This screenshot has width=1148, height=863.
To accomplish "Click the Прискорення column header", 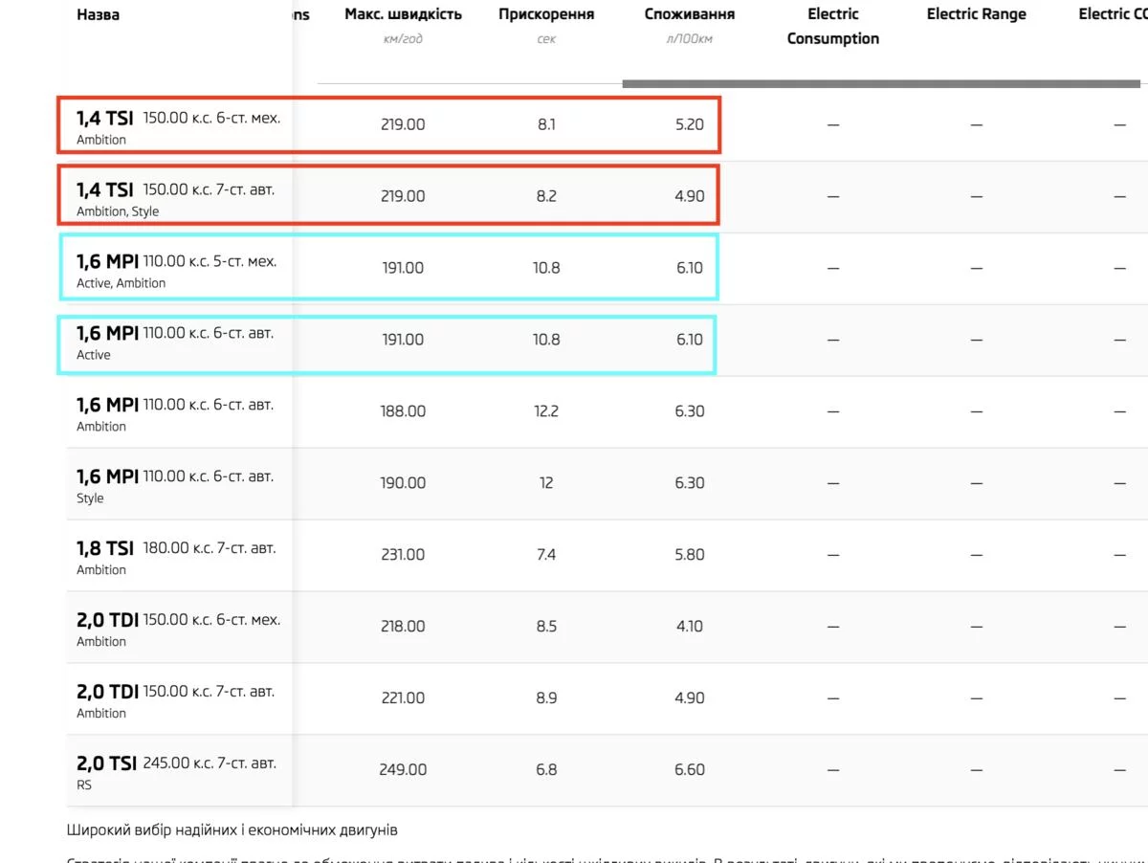I will point(546,15).
